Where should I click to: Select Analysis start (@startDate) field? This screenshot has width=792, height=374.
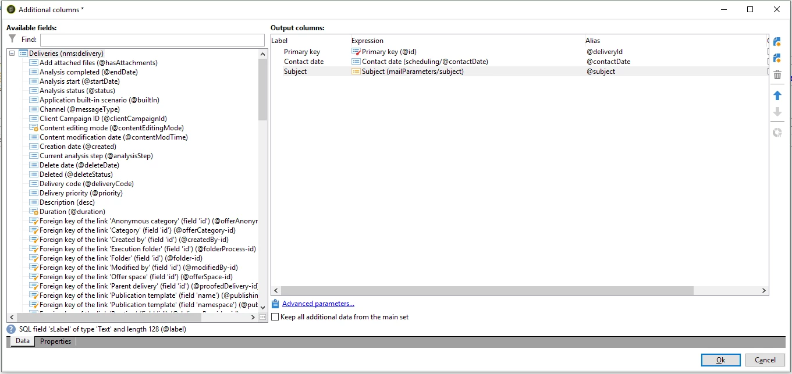click(x=79, y=81)
